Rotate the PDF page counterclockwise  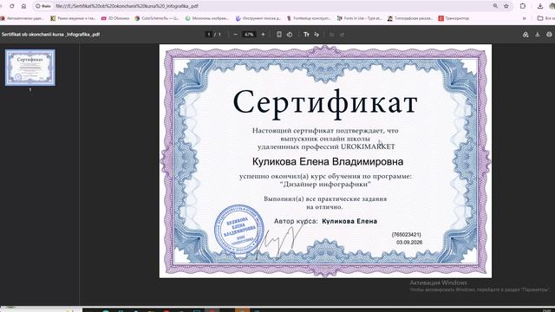[x=290, y=35]
